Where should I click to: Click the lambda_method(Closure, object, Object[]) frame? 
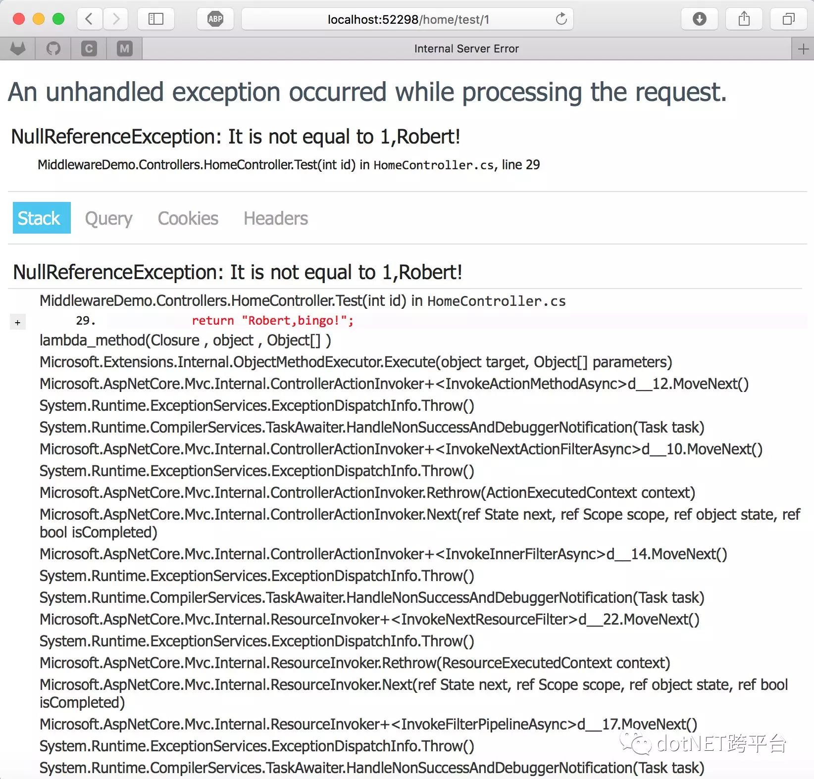(x=185, y=341)
